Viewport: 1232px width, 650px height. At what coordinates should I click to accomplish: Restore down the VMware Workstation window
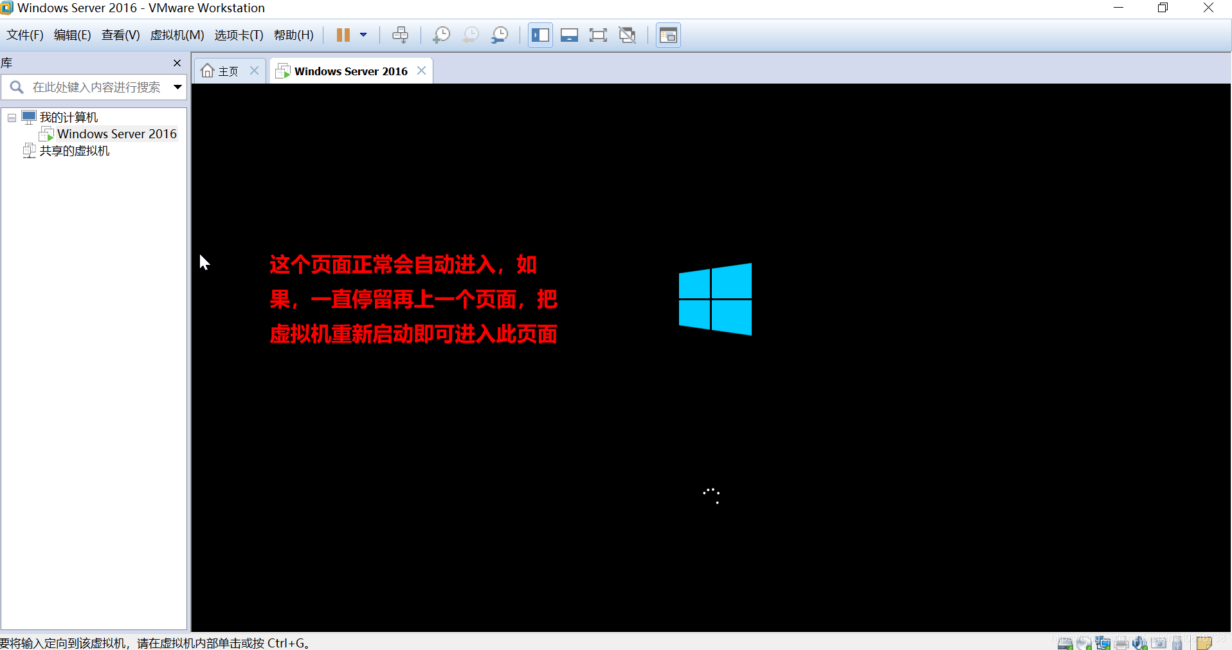coord(1163,8)
